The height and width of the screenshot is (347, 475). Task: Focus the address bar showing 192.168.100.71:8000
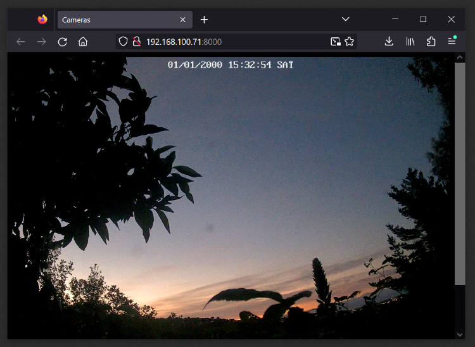[236, 42]
